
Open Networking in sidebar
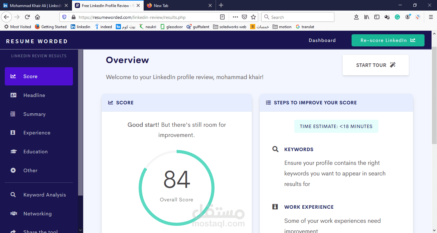pyautogui.click(x=39, y=213)
